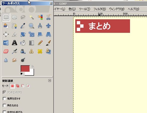Open the フィルタ(R) menu
This screenshot has height=113, width=147.
point(100,9)
